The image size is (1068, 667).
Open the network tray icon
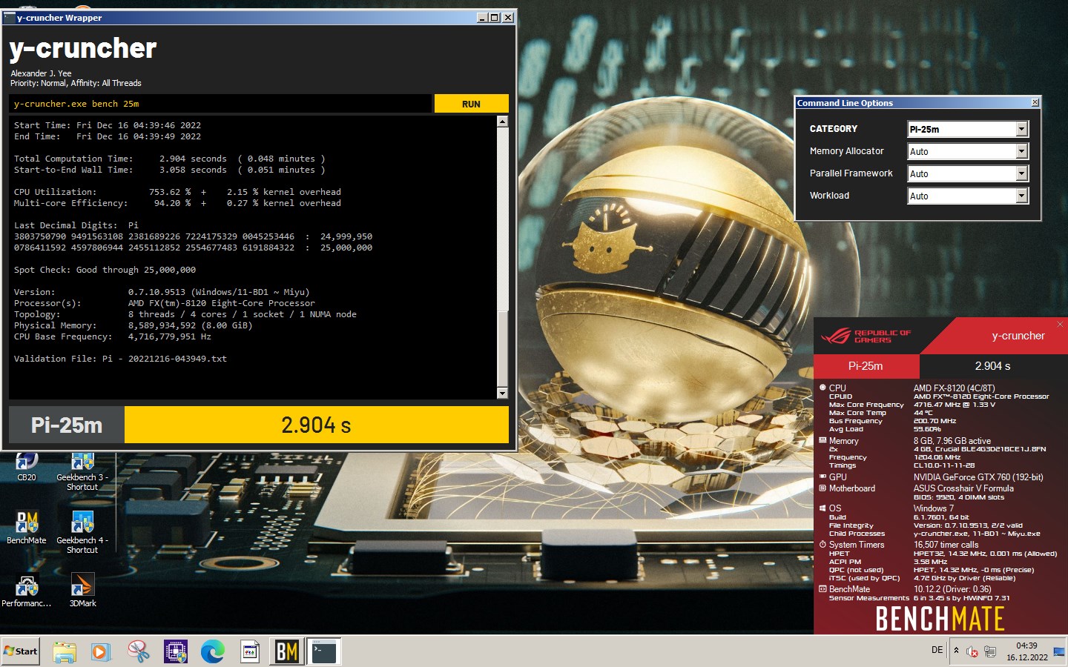click(989, 651)
